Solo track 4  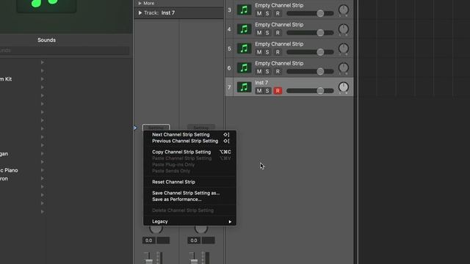(267, 32)
